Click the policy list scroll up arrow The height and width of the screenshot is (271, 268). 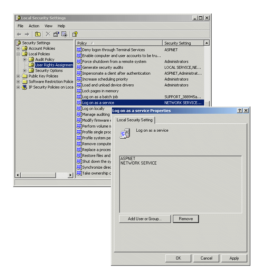tap(207, 43)
